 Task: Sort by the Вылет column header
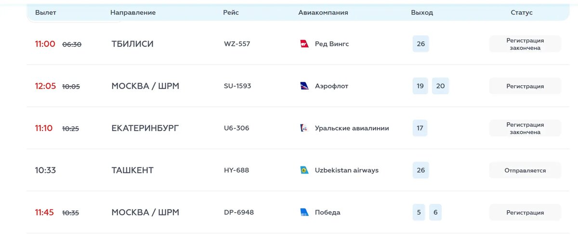click(x=46, y=13)
